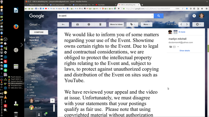The image size is (209, 117).
Task: Click the YouTube bookmark in bookmarks toolbar
Action: [x=46, y=9]
